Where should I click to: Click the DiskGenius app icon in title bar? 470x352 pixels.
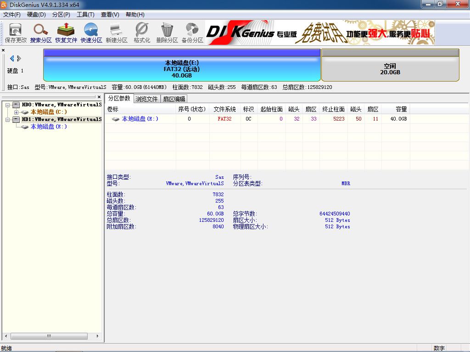(x=4, y=5)
